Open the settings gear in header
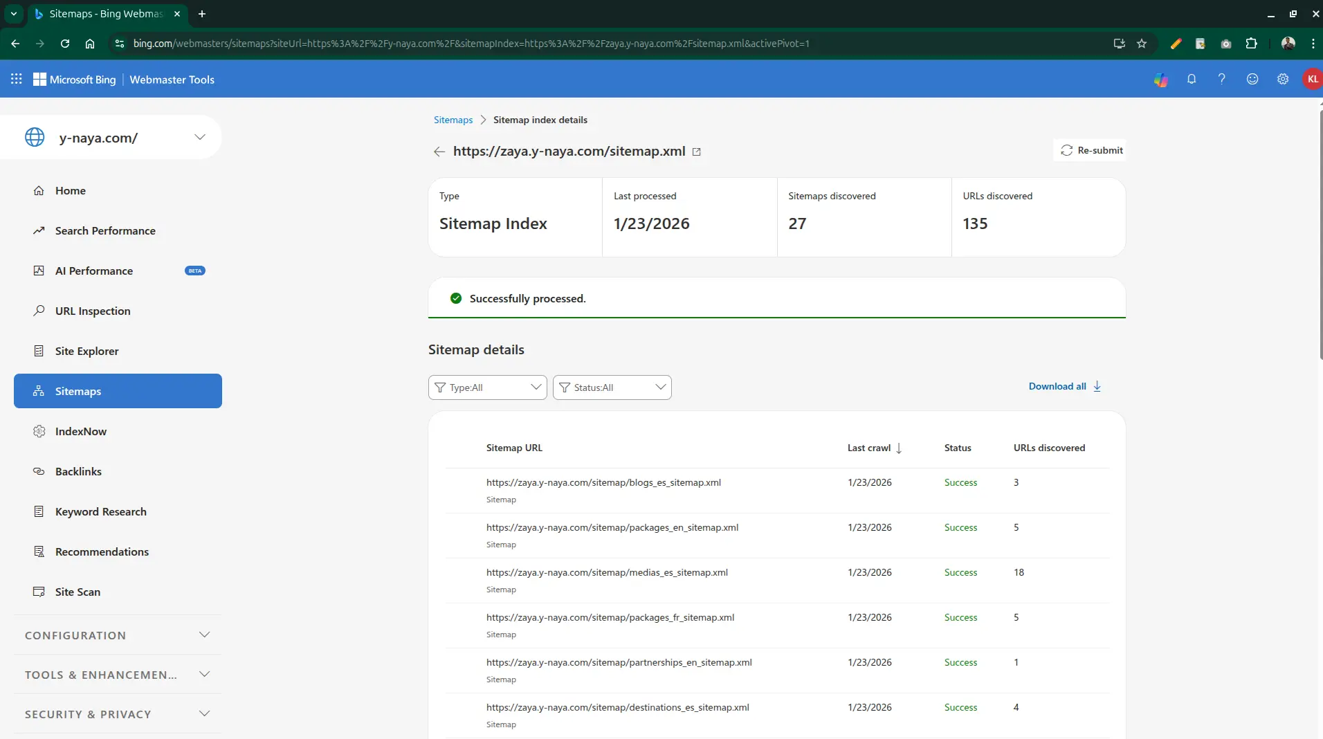This screenshot has height=739, width=1323. [x=1282, y=79]
